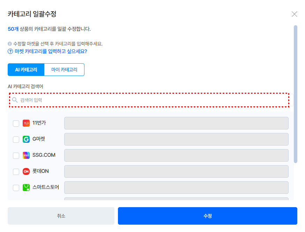305x232 pixels.
Task: Check the 롯데ON checkbox
Action: pos(16,172)
